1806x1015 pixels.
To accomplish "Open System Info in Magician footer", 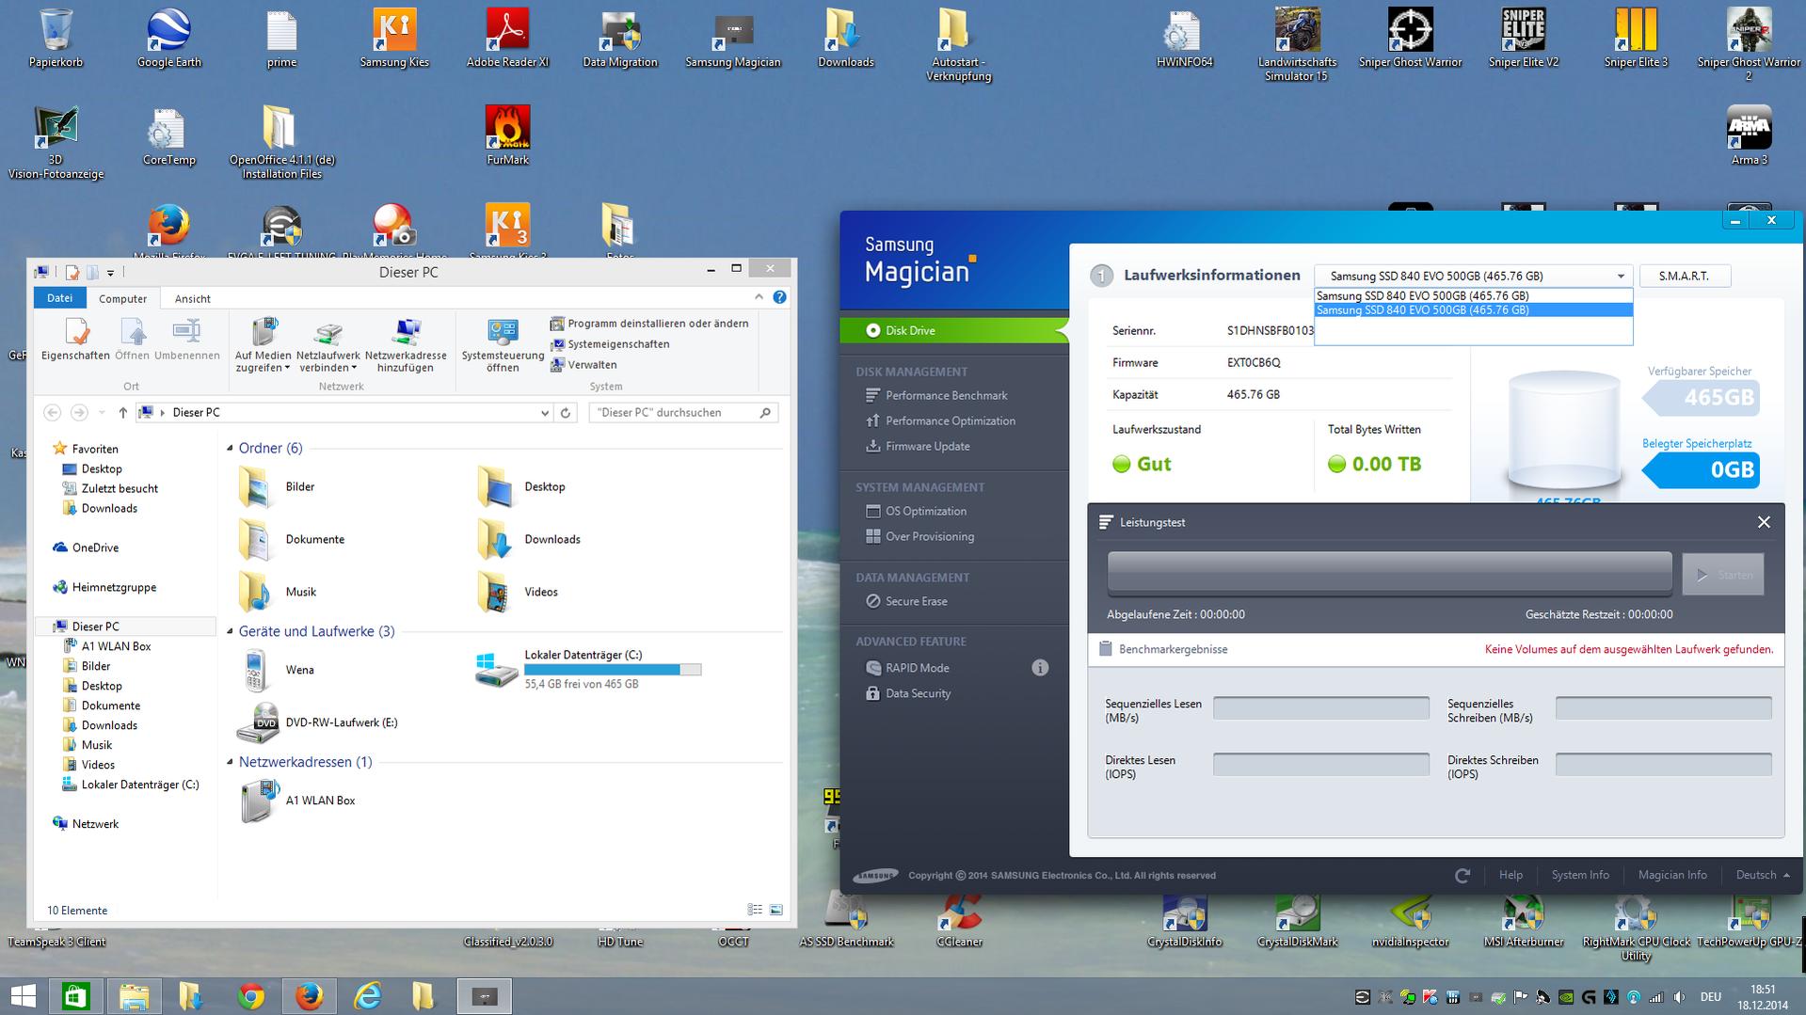I will point(1580,875).
